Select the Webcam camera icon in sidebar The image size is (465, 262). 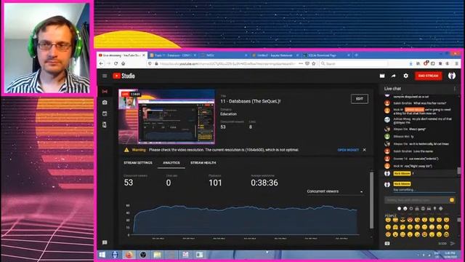105,103
